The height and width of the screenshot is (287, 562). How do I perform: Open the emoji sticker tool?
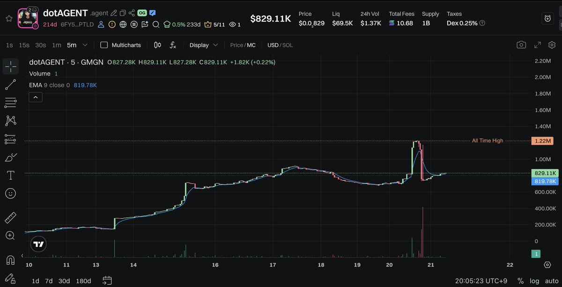tap(10, 193)
